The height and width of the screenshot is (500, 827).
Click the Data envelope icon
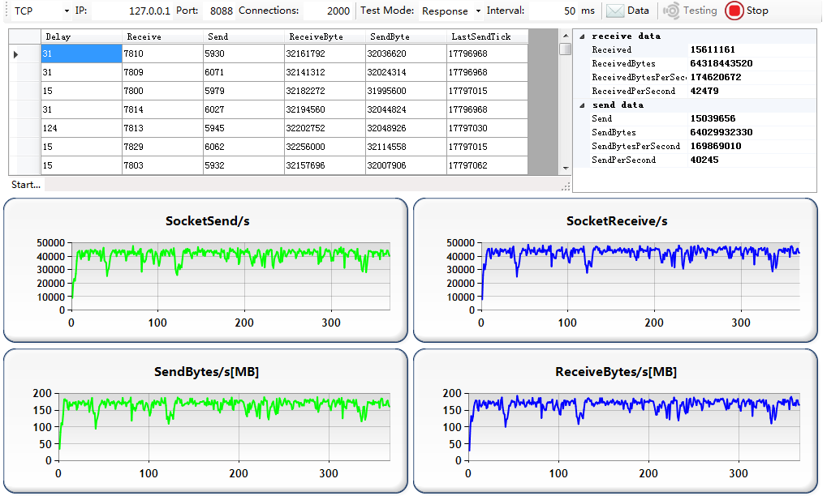pyautogui.click(x=615, y=11)
